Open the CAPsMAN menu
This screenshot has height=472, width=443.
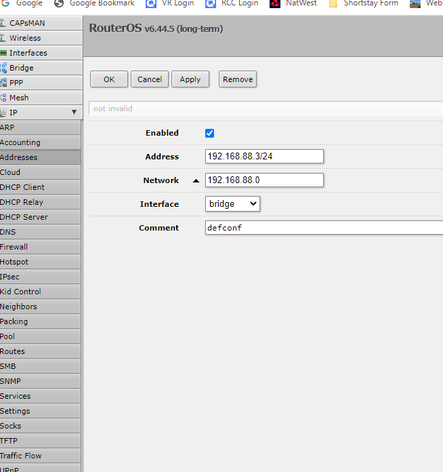[x=41, y=23]
